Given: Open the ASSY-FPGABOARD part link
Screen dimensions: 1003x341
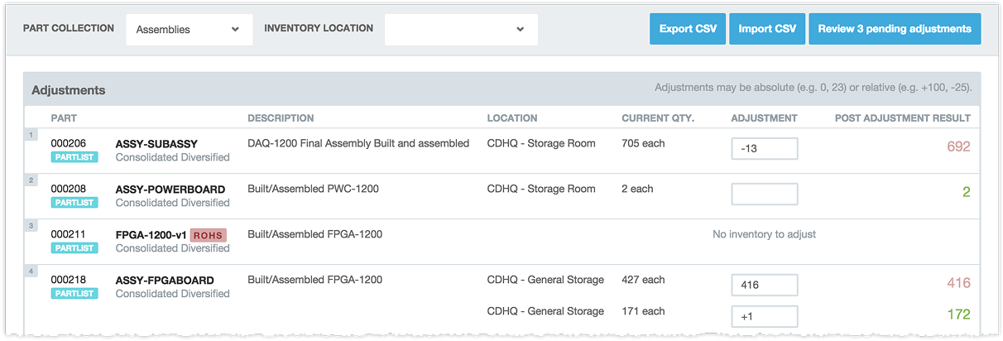Looking at the screenshot, I should pos(165,281).
